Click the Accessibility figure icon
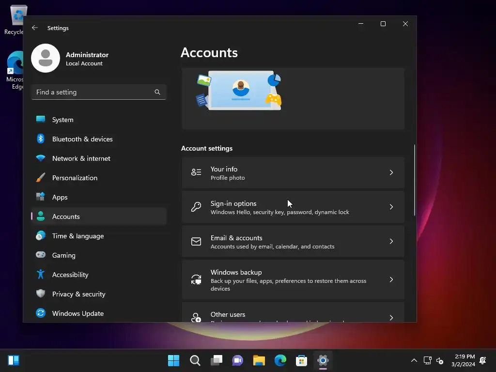 (x=41, y=274)
